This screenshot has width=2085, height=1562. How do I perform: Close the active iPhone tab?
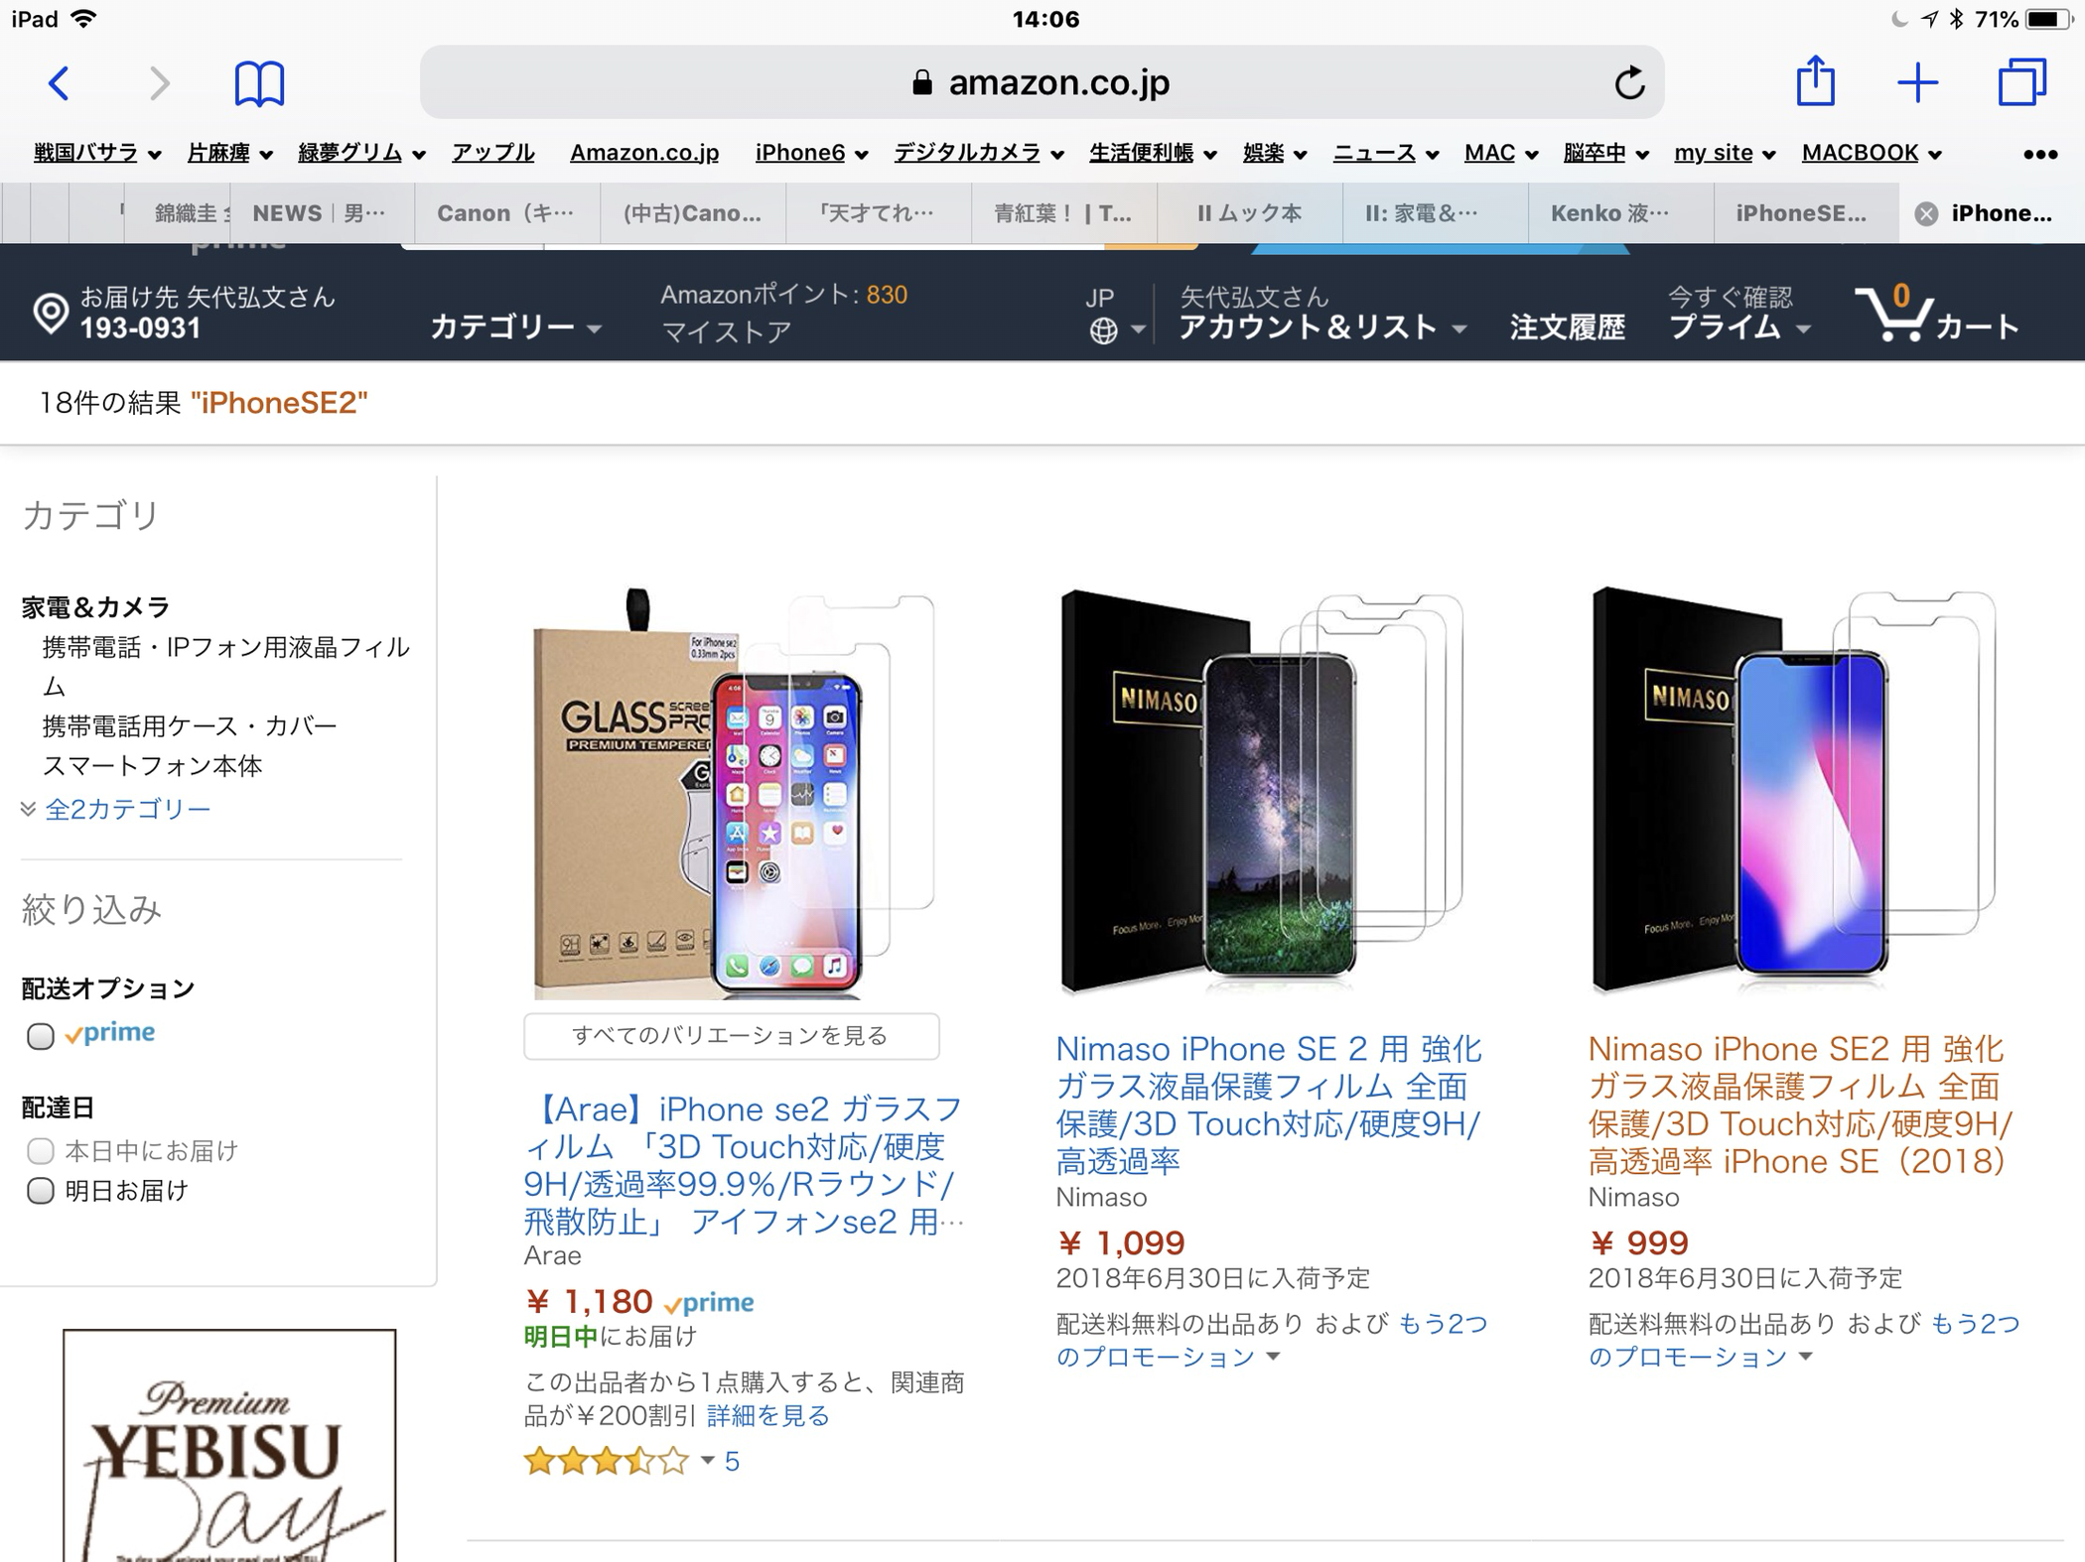click(x=1925, y=213)
